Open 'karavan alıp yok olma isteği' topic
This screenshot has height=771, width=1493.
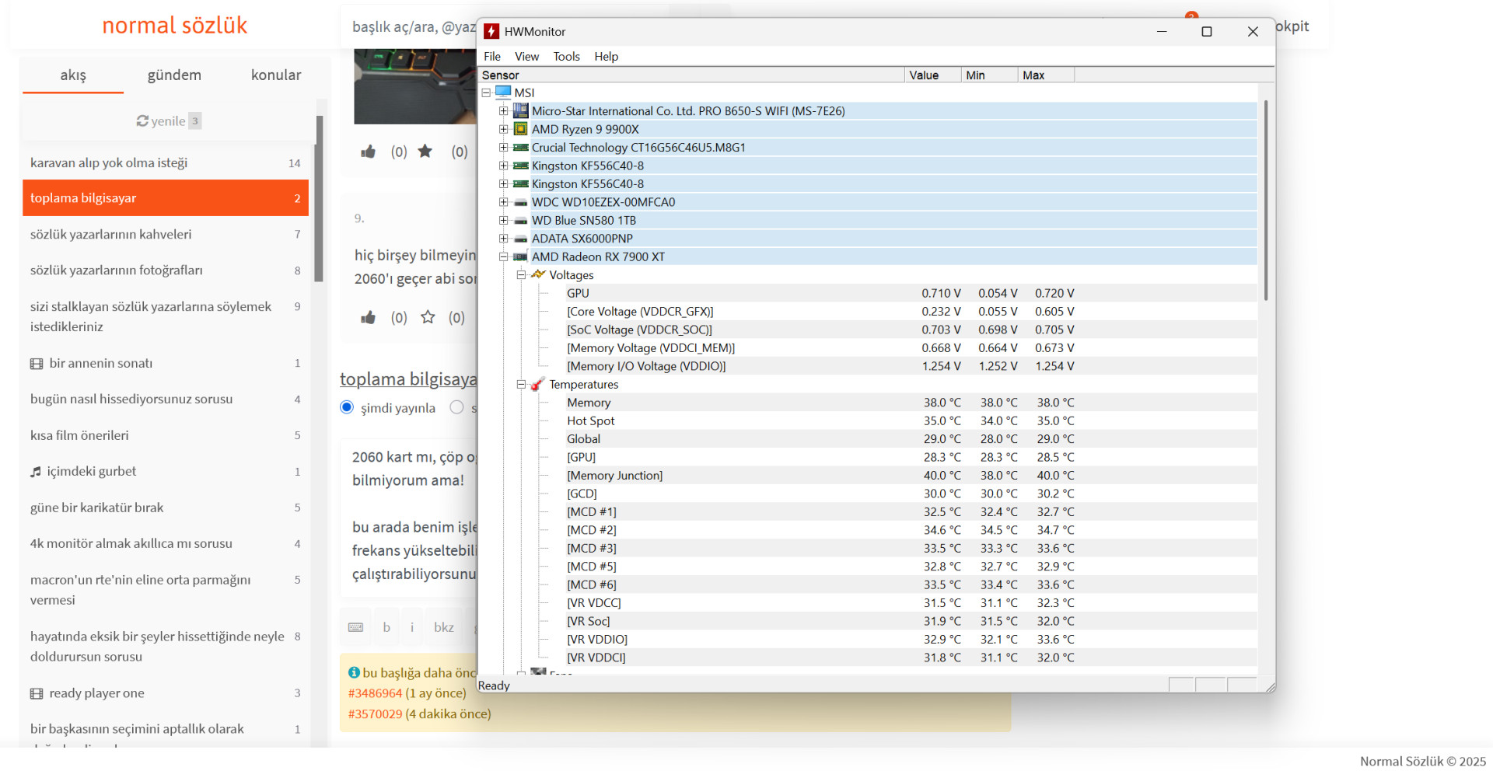click(109, 163)
